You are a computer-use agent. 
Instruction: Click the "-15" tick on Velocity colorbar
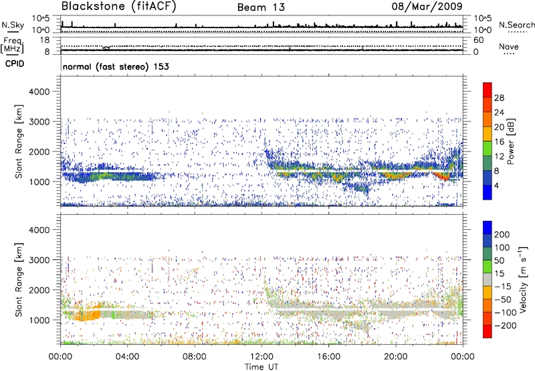tap(503, 287)
